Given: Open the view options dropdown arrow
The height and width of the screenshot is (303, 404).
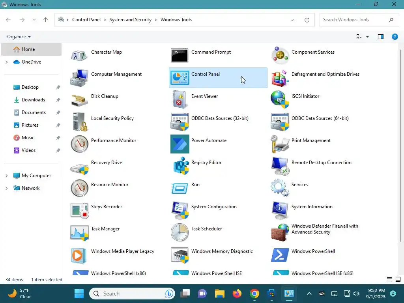Looking at the screenshot, I should (x=368, y=37).
